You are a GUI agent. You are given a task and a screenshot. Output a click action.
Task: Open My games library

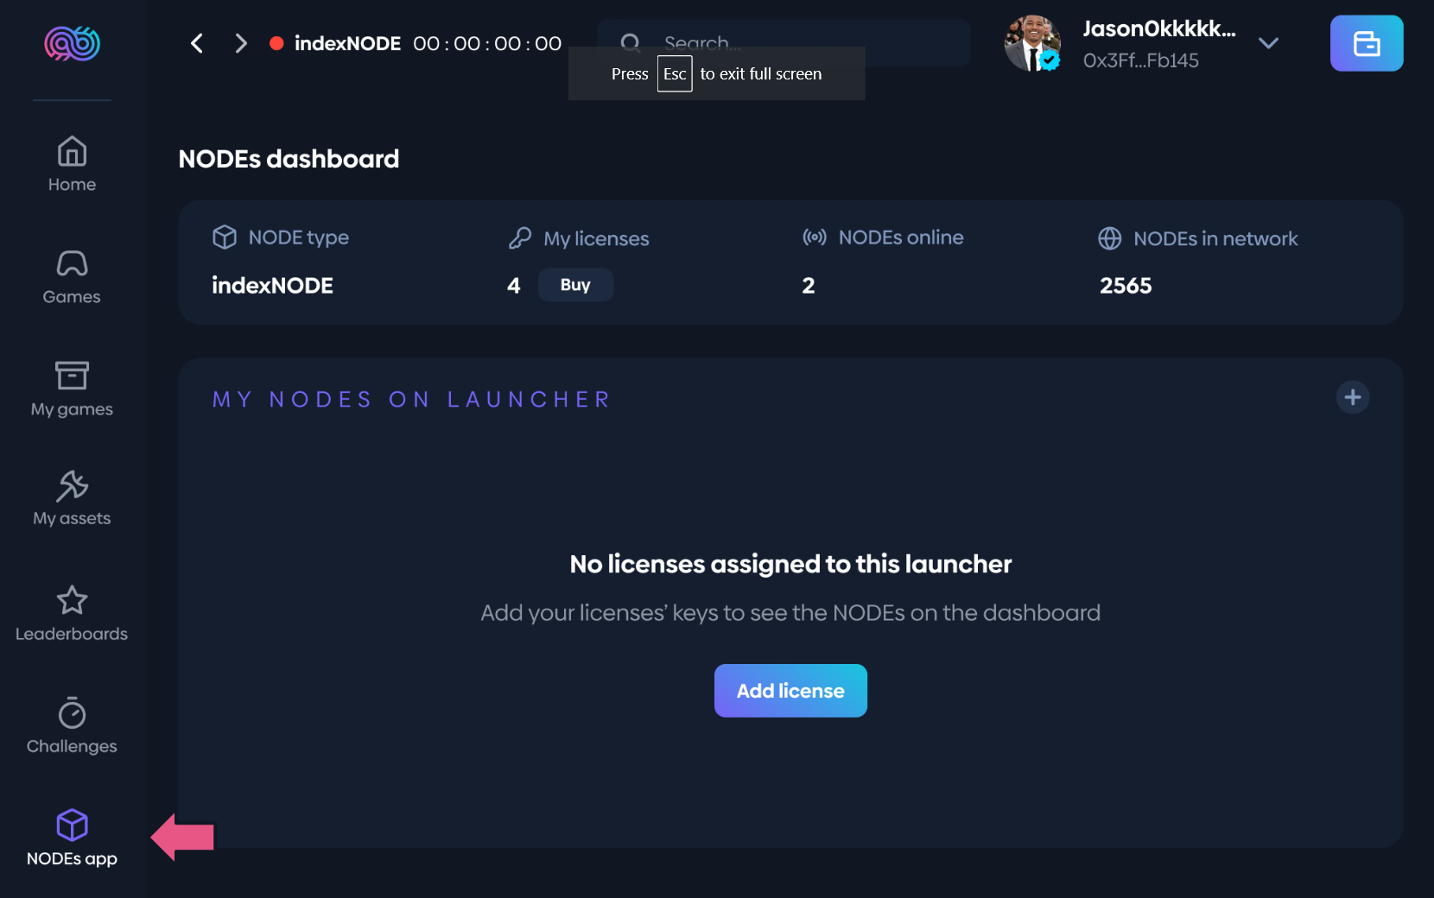coord(72,389)
